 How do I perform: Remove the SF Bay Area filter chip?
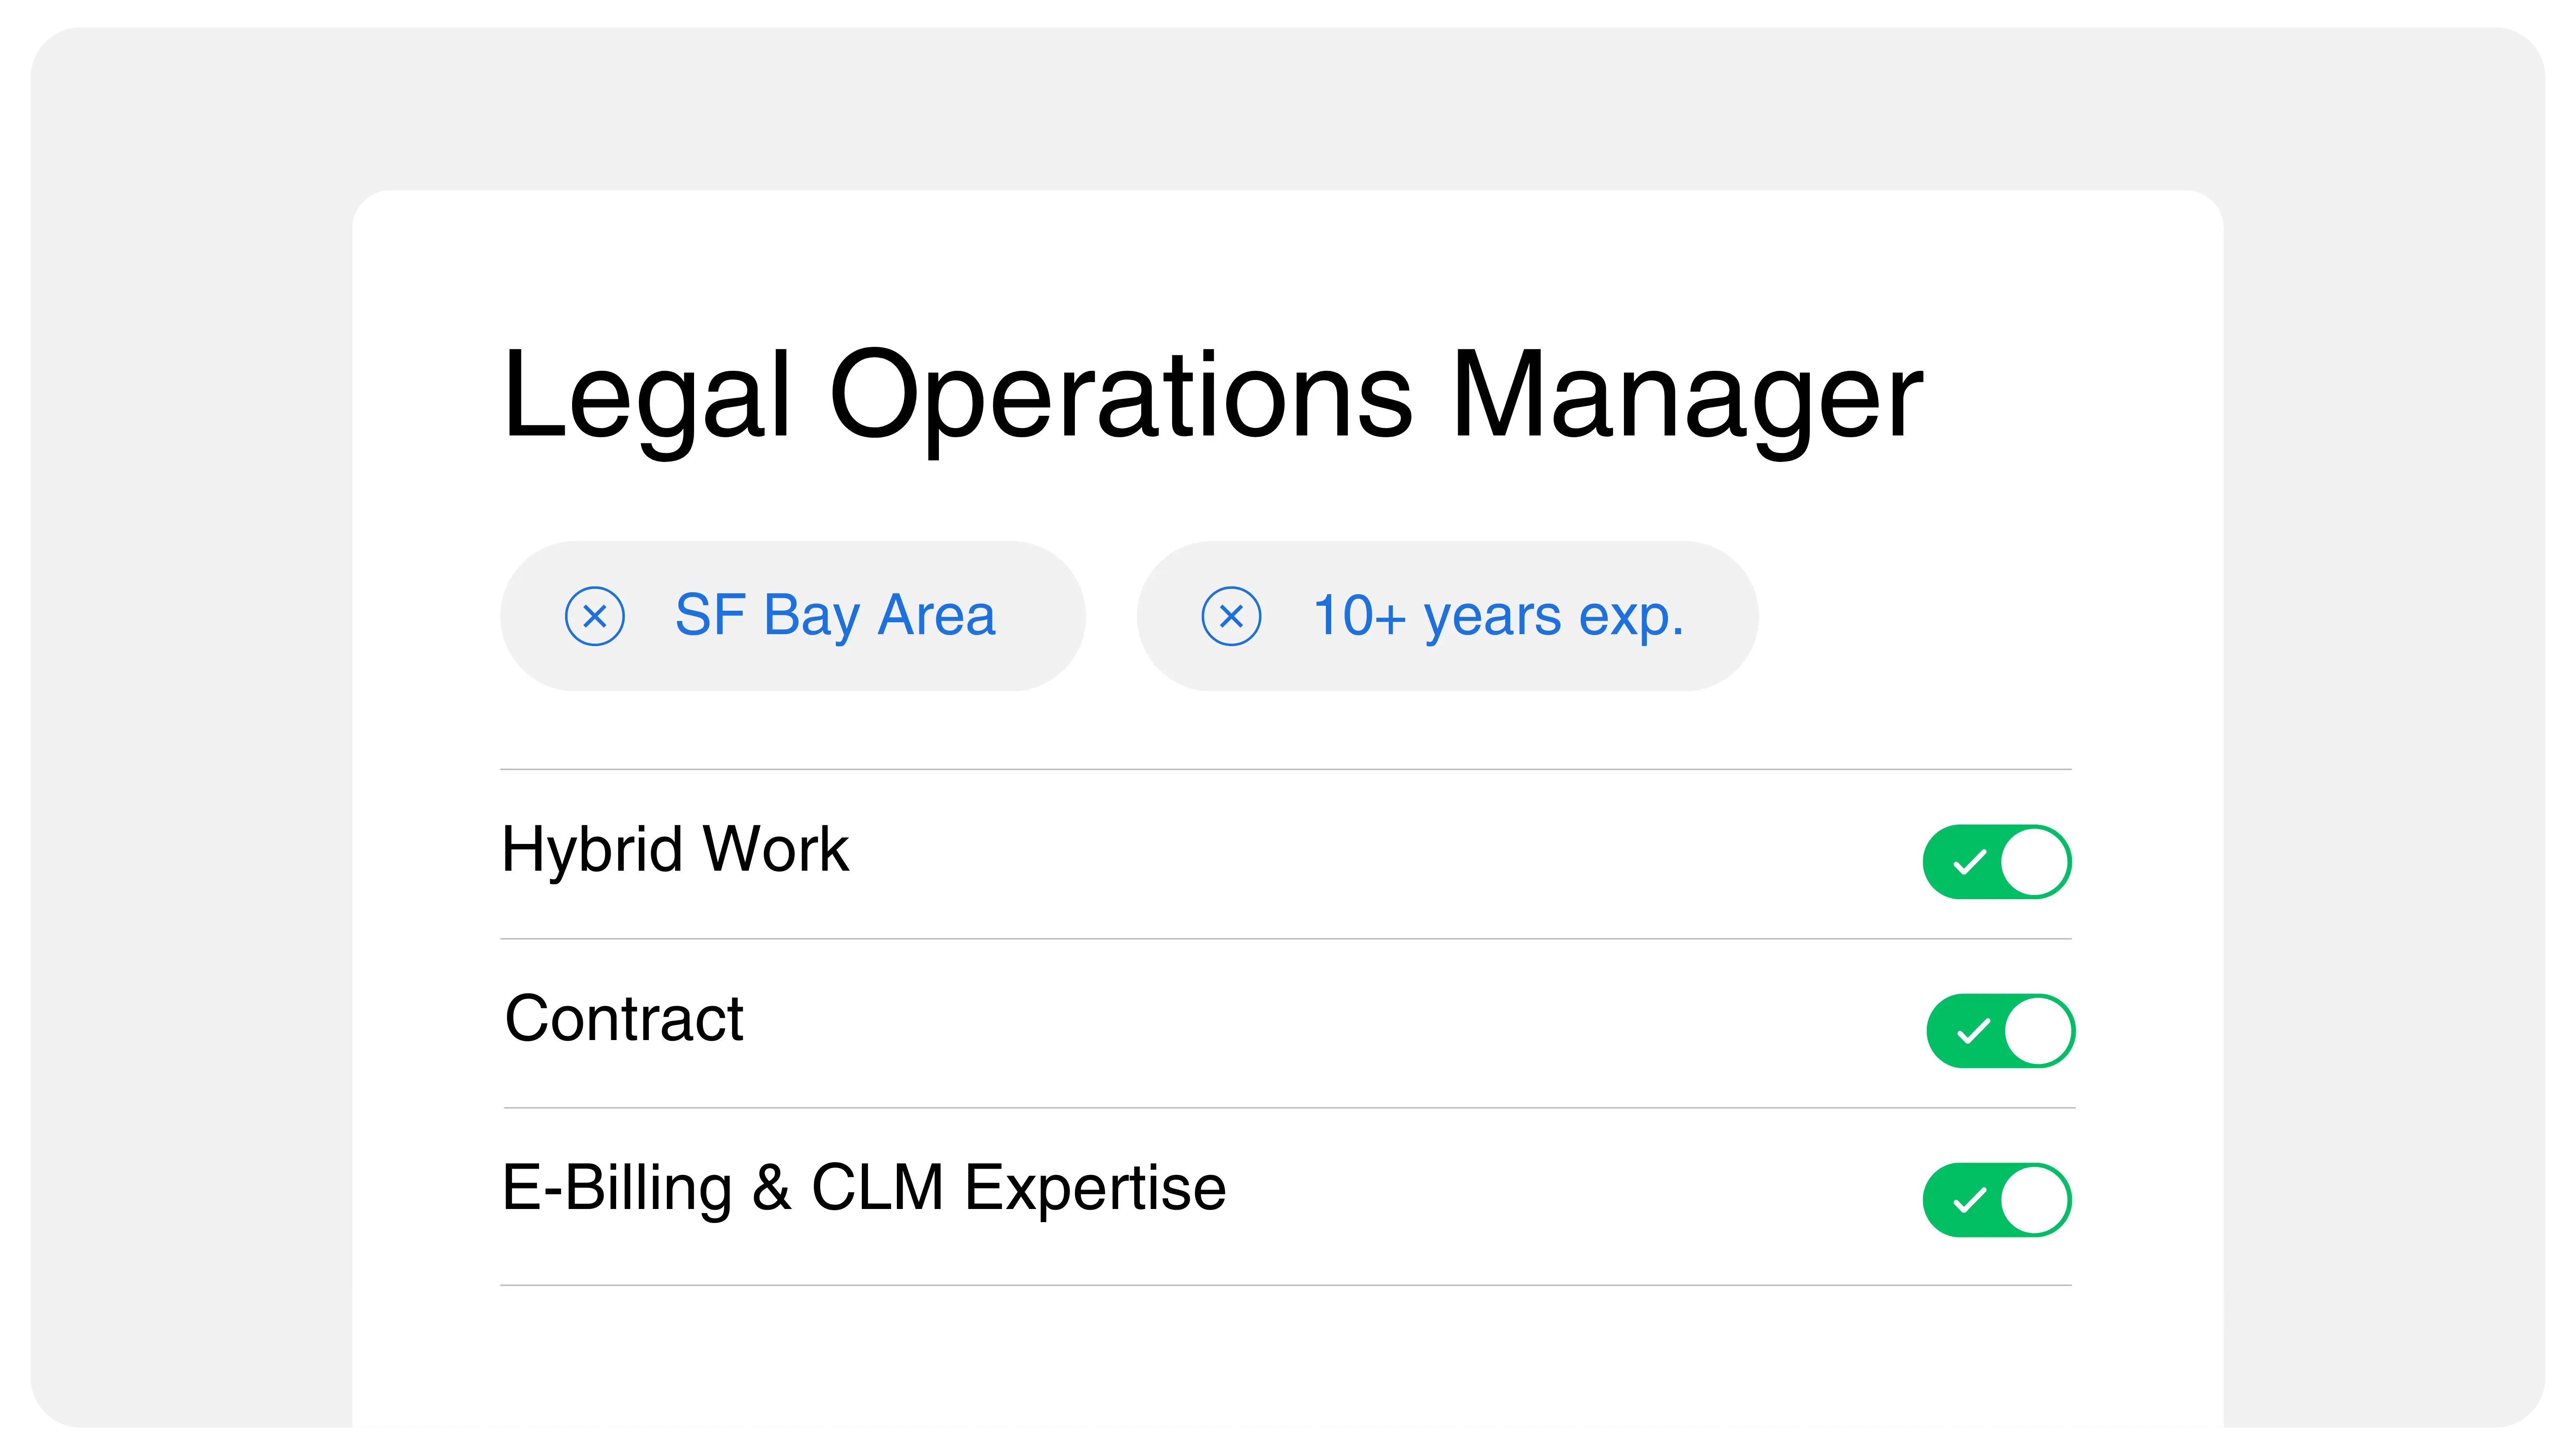[x=595, y=616]
